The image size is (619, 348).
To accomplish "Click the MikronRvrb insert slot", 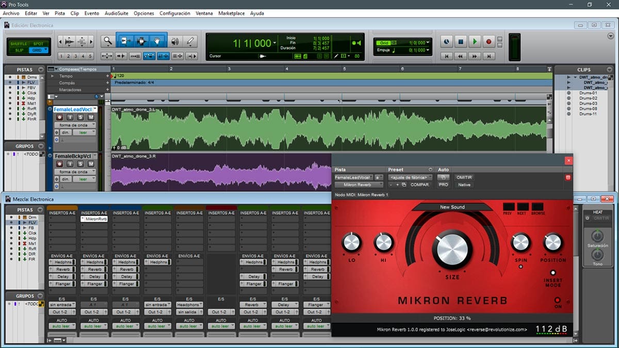I will pos(94,219).
